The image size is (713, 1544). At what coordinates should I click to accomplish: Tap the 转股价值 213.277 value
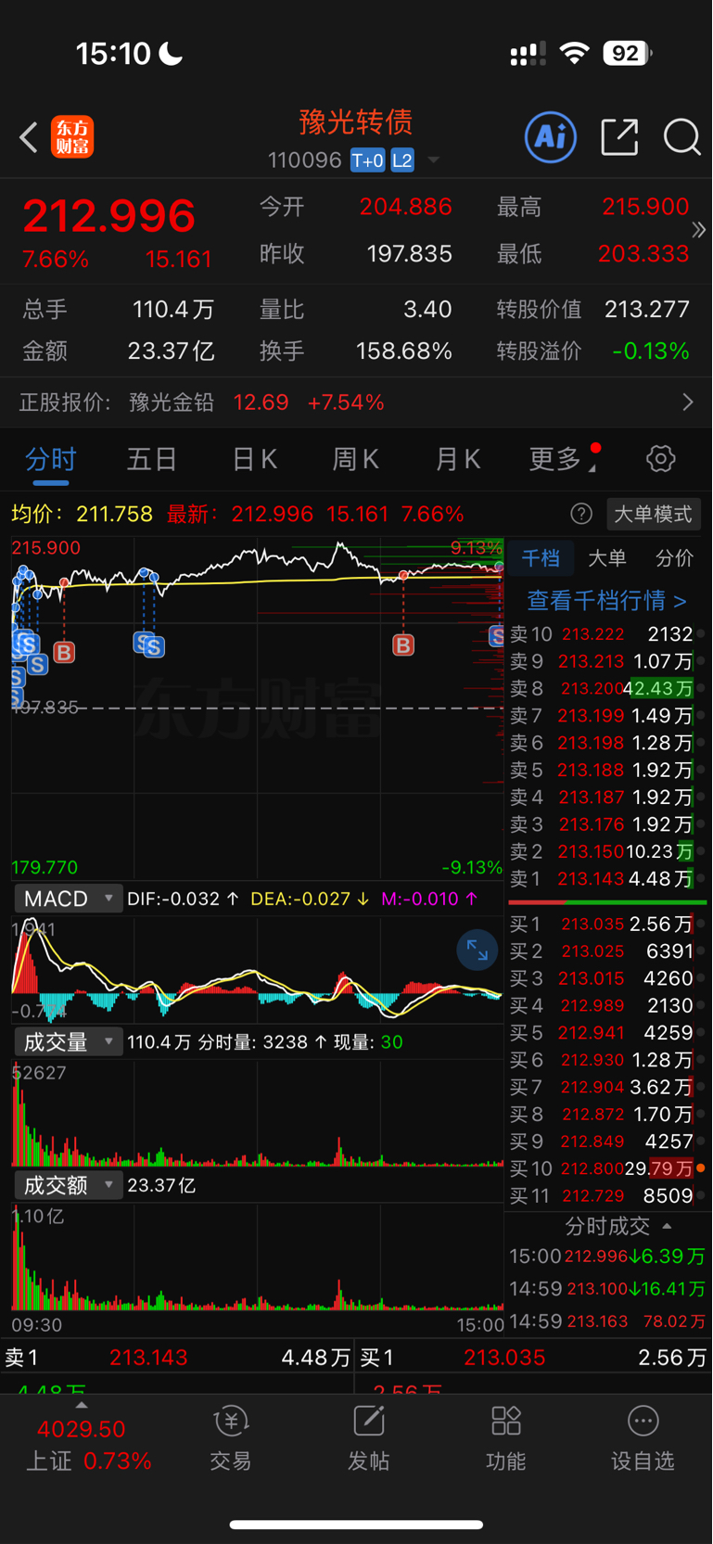click(647, 309)
